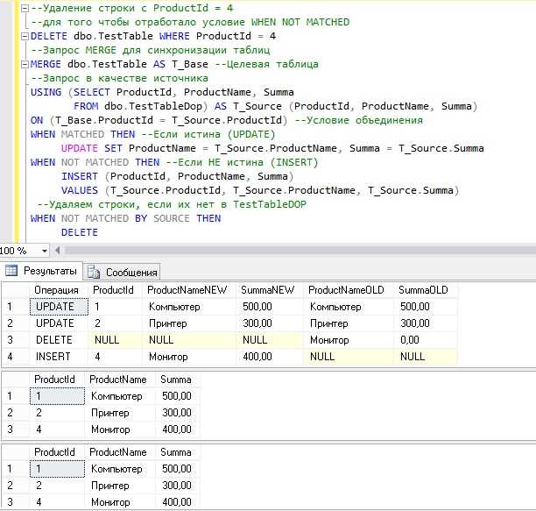Click dbo.TestTableDop in the FROM clause
The image size is (536, 511).
(153, 106)
